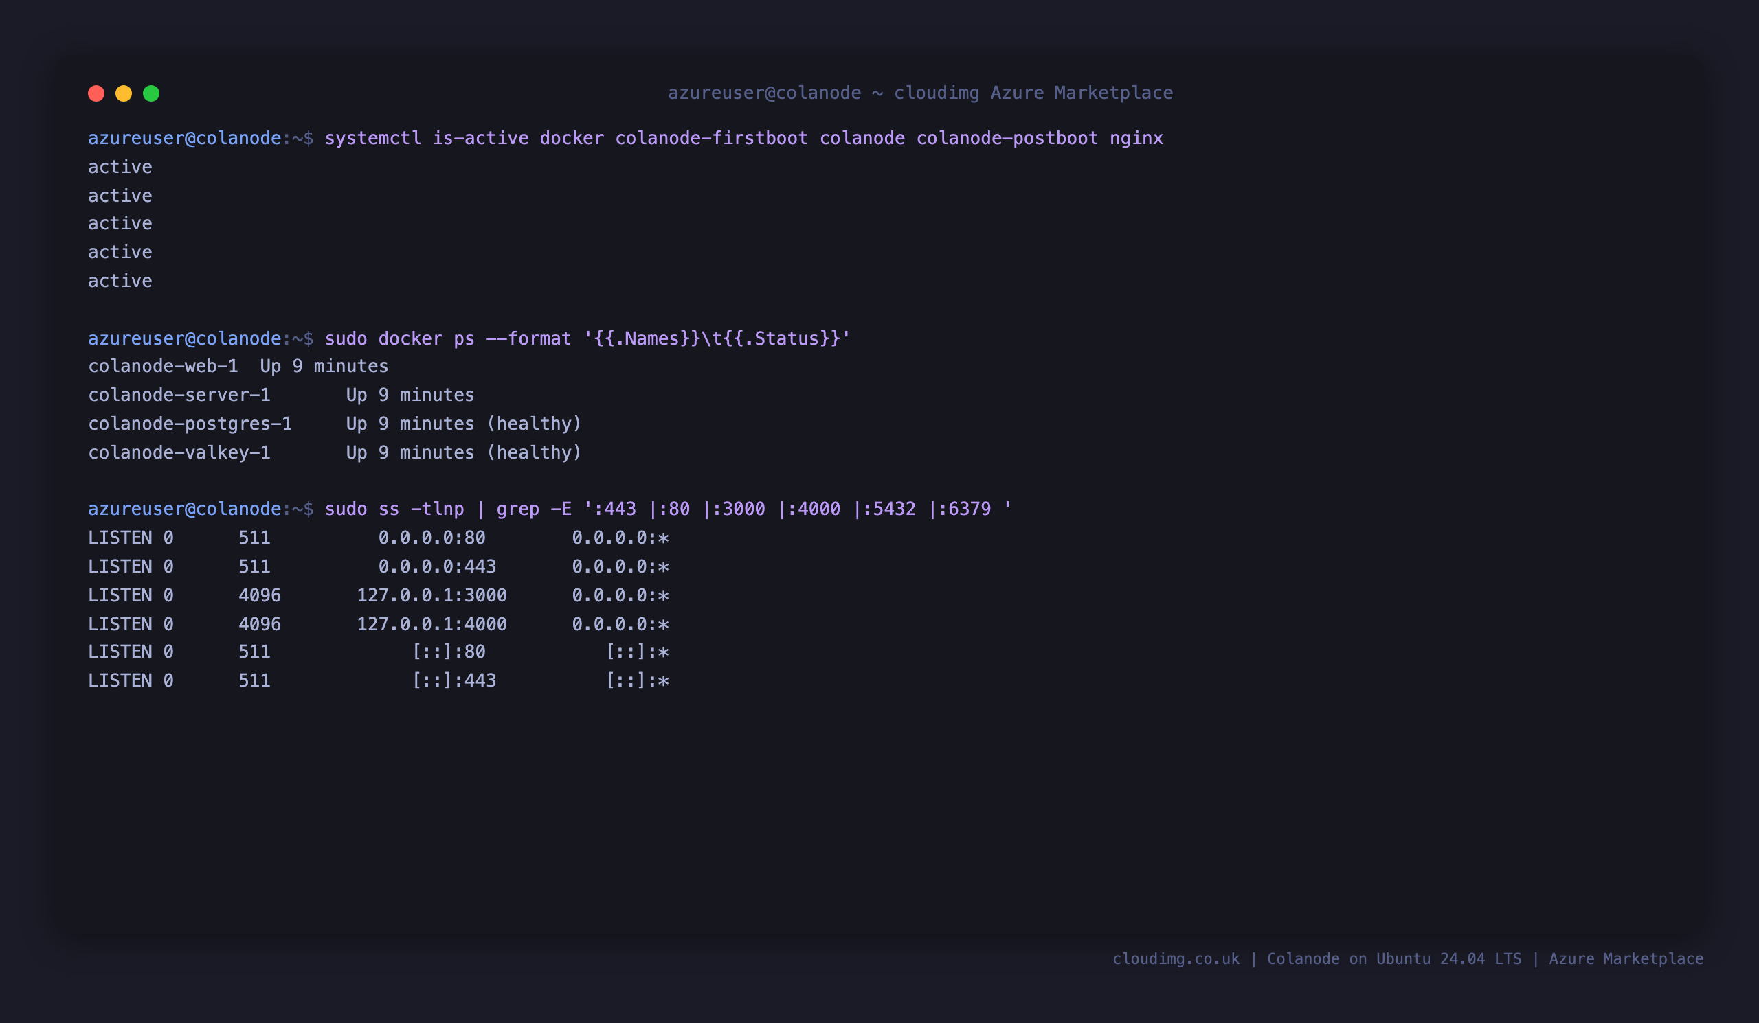Image resolution: width=1759 pixels, height=1023 pixels.
Task: Click the footer text 'cloudimg.co.uk | Colanode on Ubuntu 24.04 LTS'
Action: [1317, 958]
